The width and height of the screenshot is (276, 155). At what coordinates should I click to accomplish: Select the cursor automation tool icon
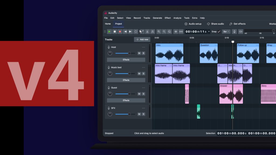[x=142, y=32]
